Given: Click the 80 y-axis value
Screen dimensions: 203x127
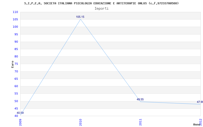Looking at the screenshot, I should [16, 56].
